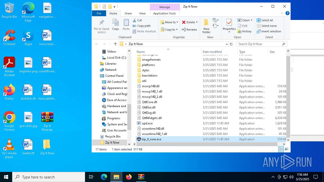The width and height of the screenshot is (324, 182).
Task: Switch to the Share ribbon tab
Action: [128, 13]
